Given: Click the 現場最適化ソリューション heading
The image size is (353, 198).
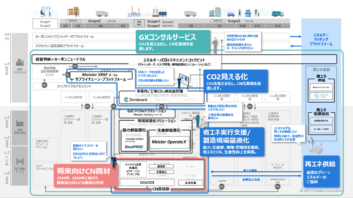Looking at the screenshot, I should (157, 121).
